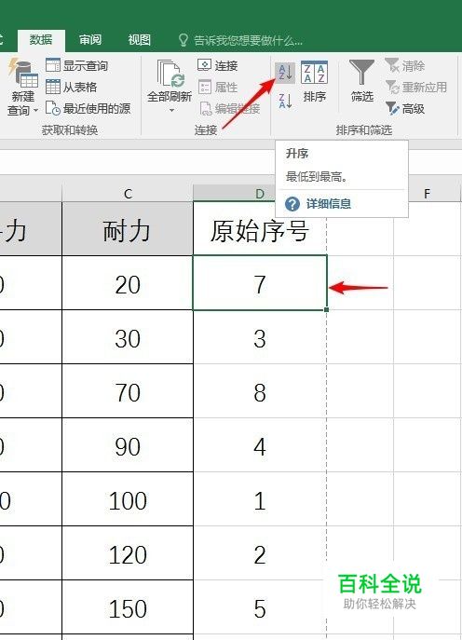Open Advanced (高级) filter options

405,109
